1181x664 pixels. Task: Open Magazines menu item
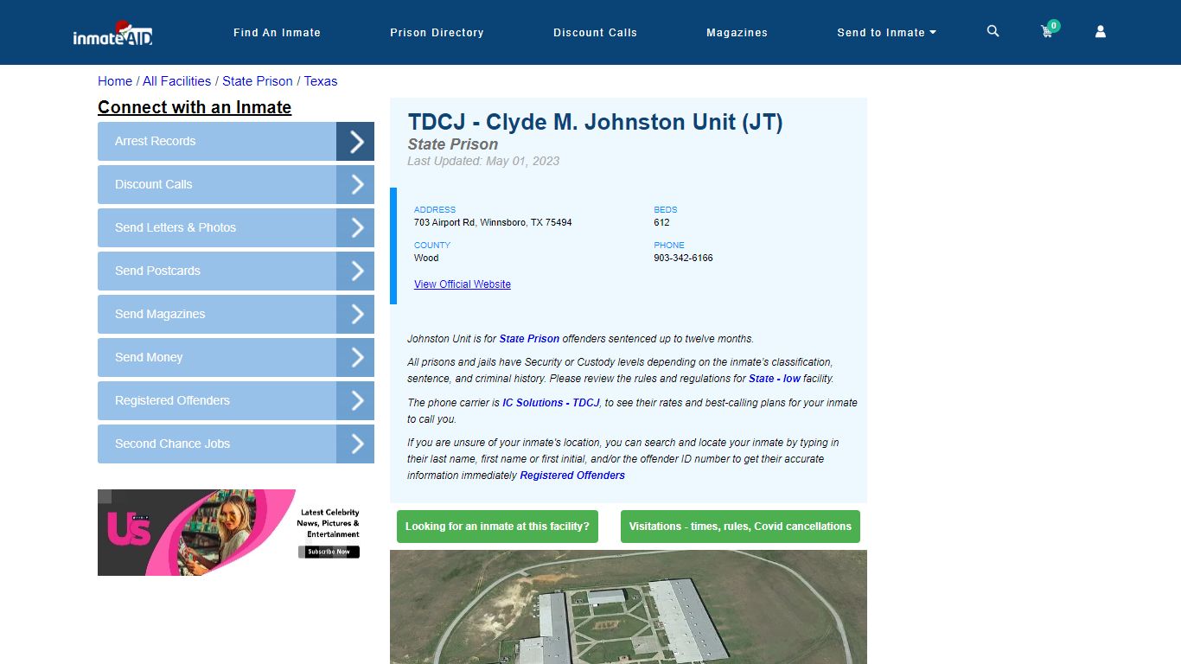point(737,33)
